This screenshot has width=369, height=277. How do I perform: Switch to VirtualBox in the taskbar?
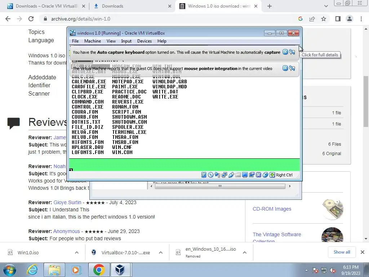pyautogui.click(x=120, y=270)
